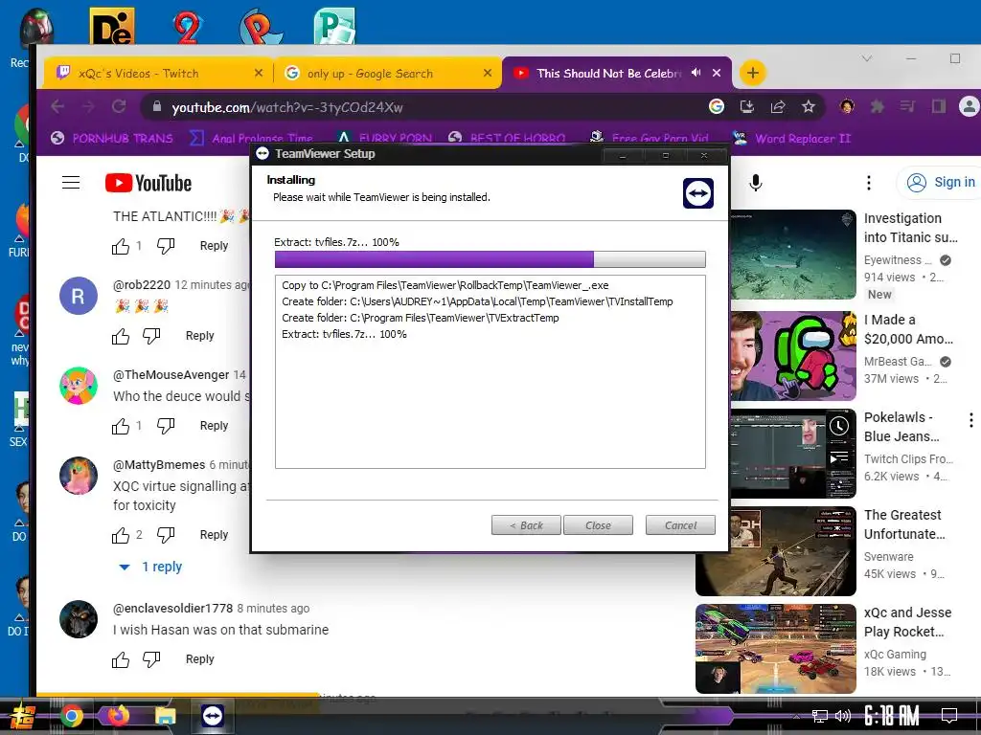Open Word Replacer II bookmark
Viewport: 981px width, 735px height.
coord(792,138)
